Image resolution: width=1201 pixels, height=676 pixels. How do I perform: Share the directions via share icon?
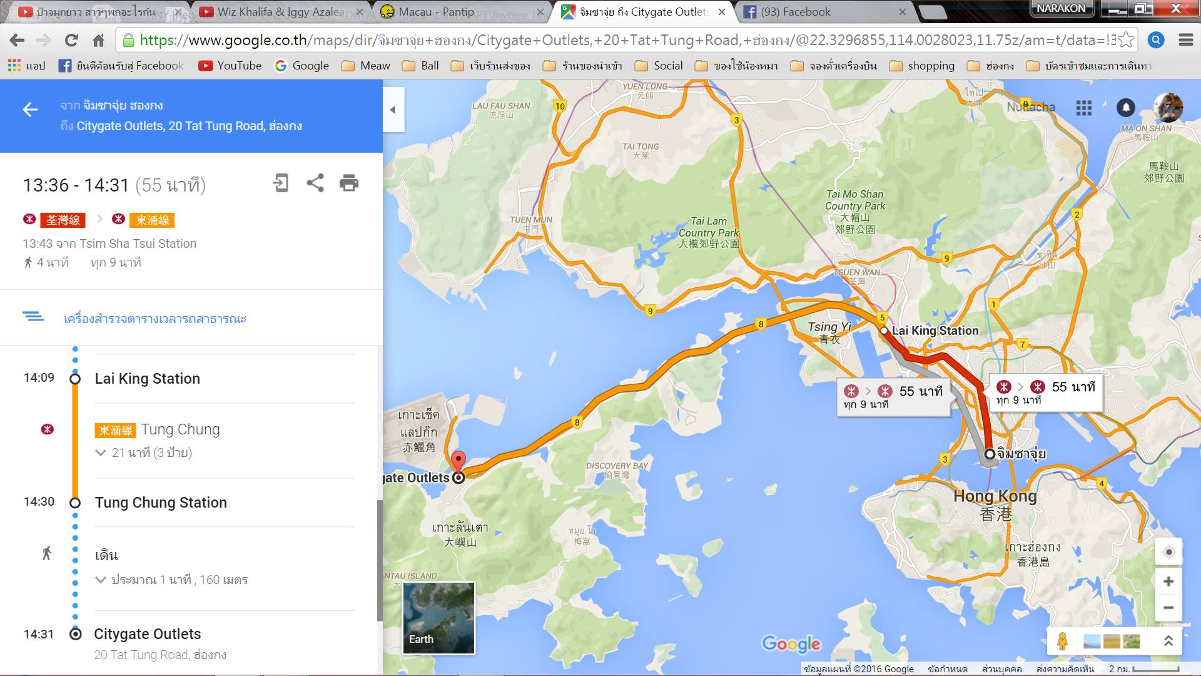pyautogui.click(x=315, y=183)
